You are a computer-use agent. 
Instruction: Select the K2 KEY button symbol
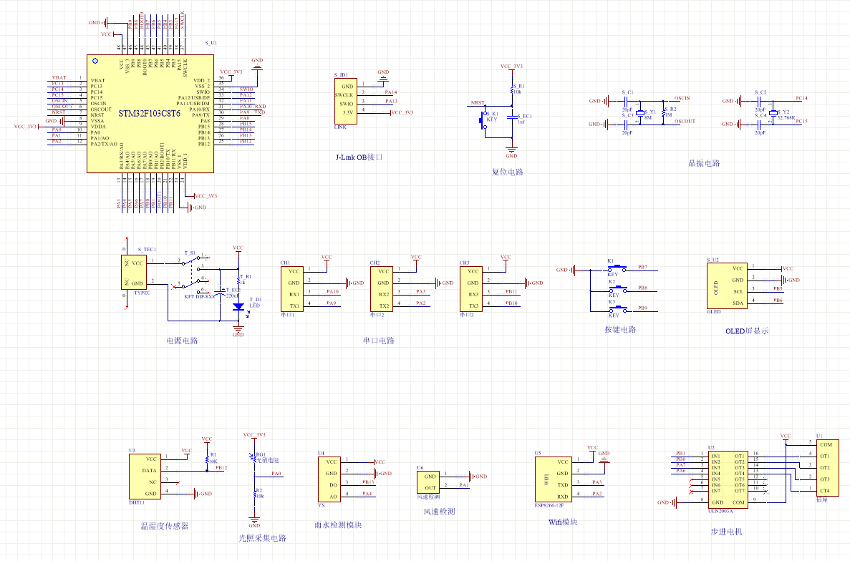point(617,290)
